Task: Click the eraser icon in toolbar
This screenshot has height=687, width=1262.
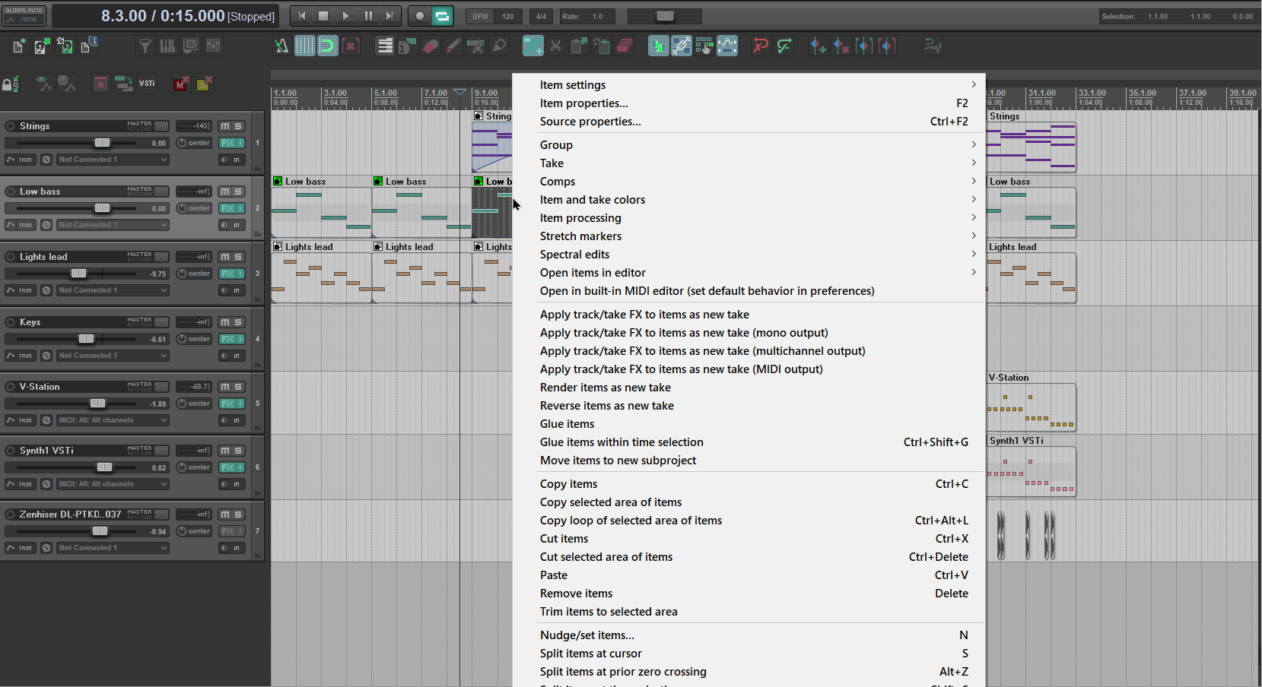Action: coord(430,46)
